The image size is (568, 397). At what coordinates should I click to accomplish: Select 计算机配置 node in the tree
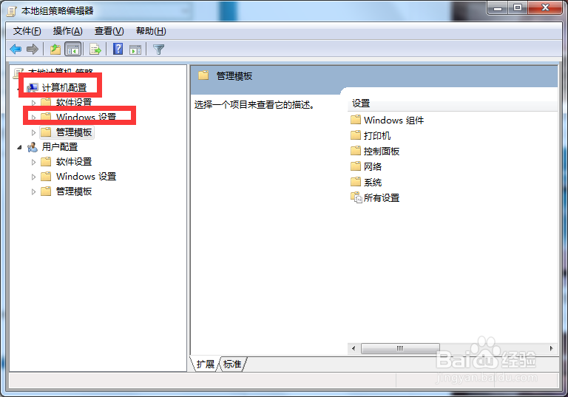click(x=64, y=88)
